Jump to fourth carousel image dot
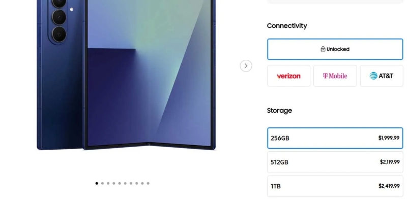This screenshot has height=203, width=407. point(113,183)
